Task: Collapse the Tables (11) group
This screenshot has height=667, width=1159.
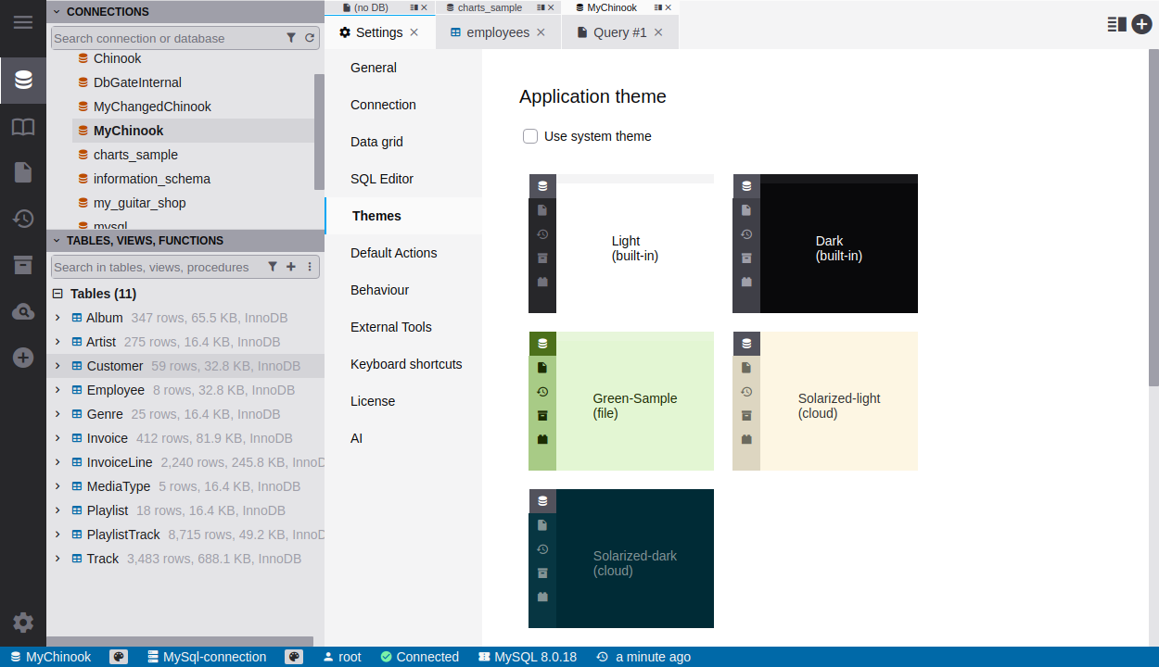Action: point(57,294)
